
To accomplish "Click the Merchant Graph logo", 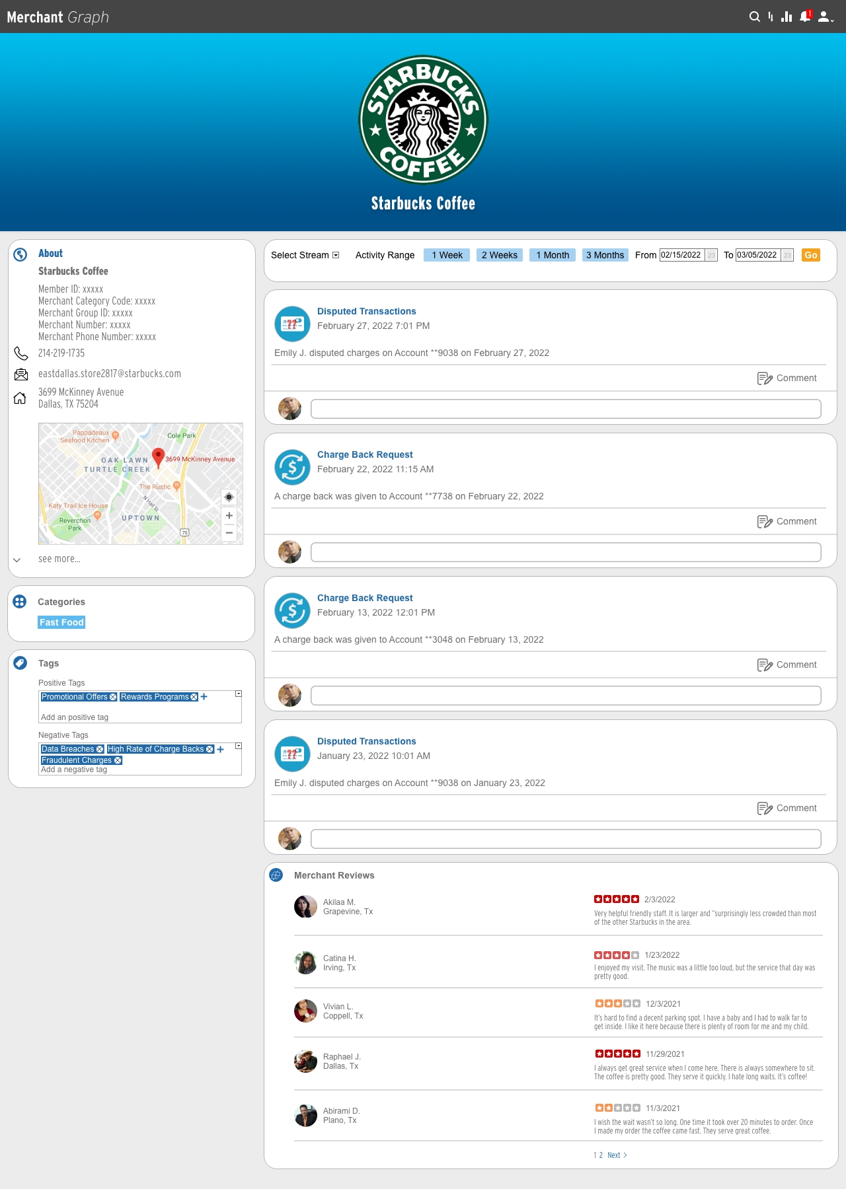I will 58,17.
